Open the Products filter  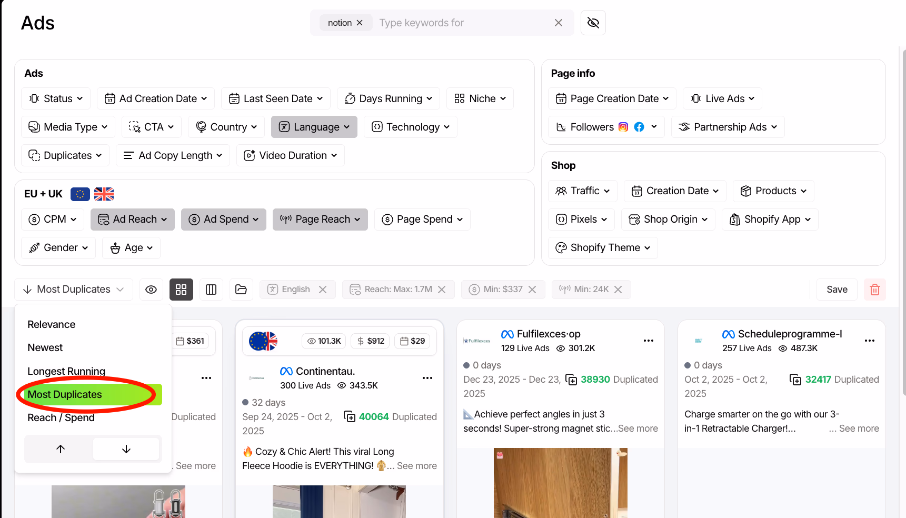pos(773,191)
